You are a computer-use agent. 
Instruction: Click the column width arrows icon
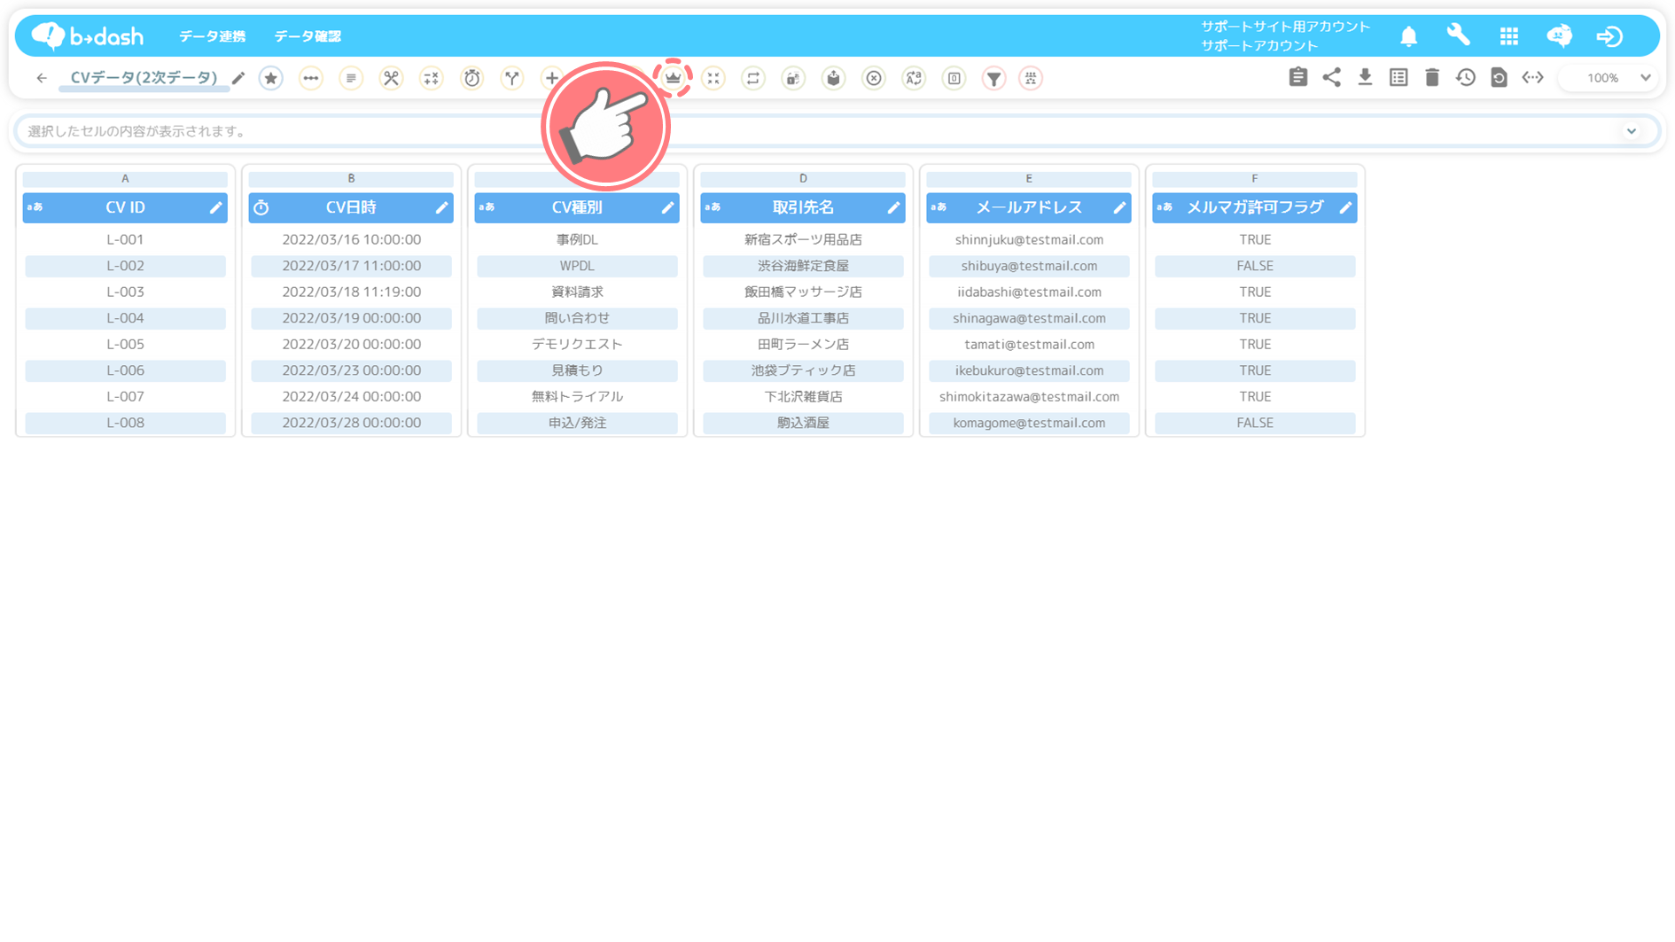click(1532, 77)
